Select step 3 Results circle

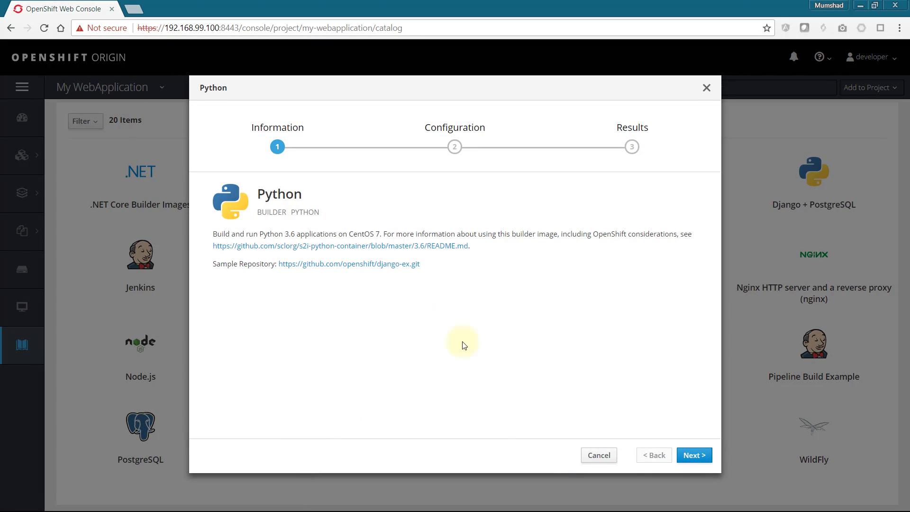[x=632, y=147]
